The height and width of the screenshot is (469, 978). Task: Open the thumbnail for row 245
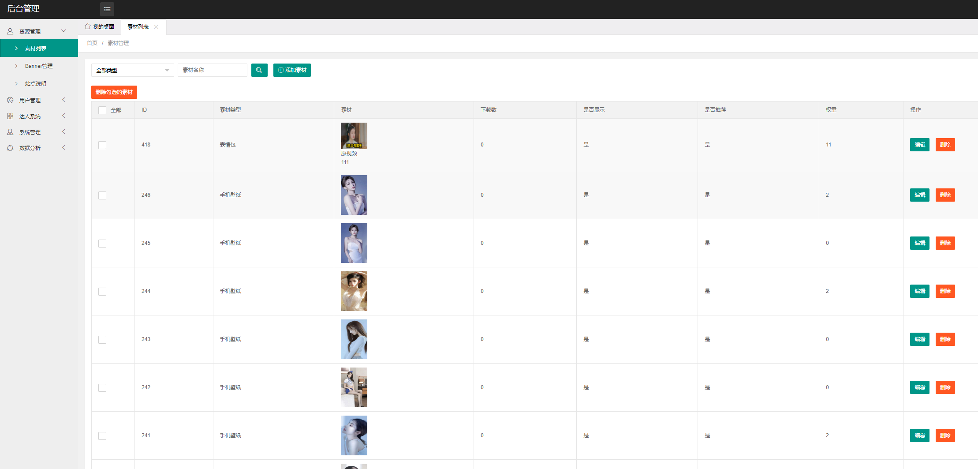click(354, 243)
